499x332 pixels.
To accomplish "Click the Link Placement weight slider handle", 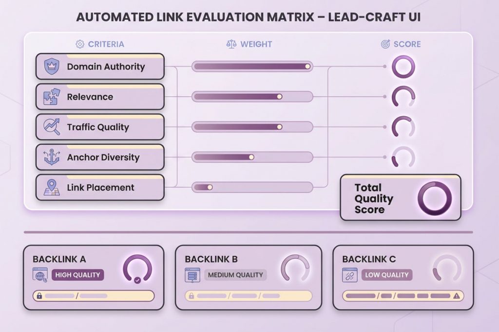I will [210, 187].
